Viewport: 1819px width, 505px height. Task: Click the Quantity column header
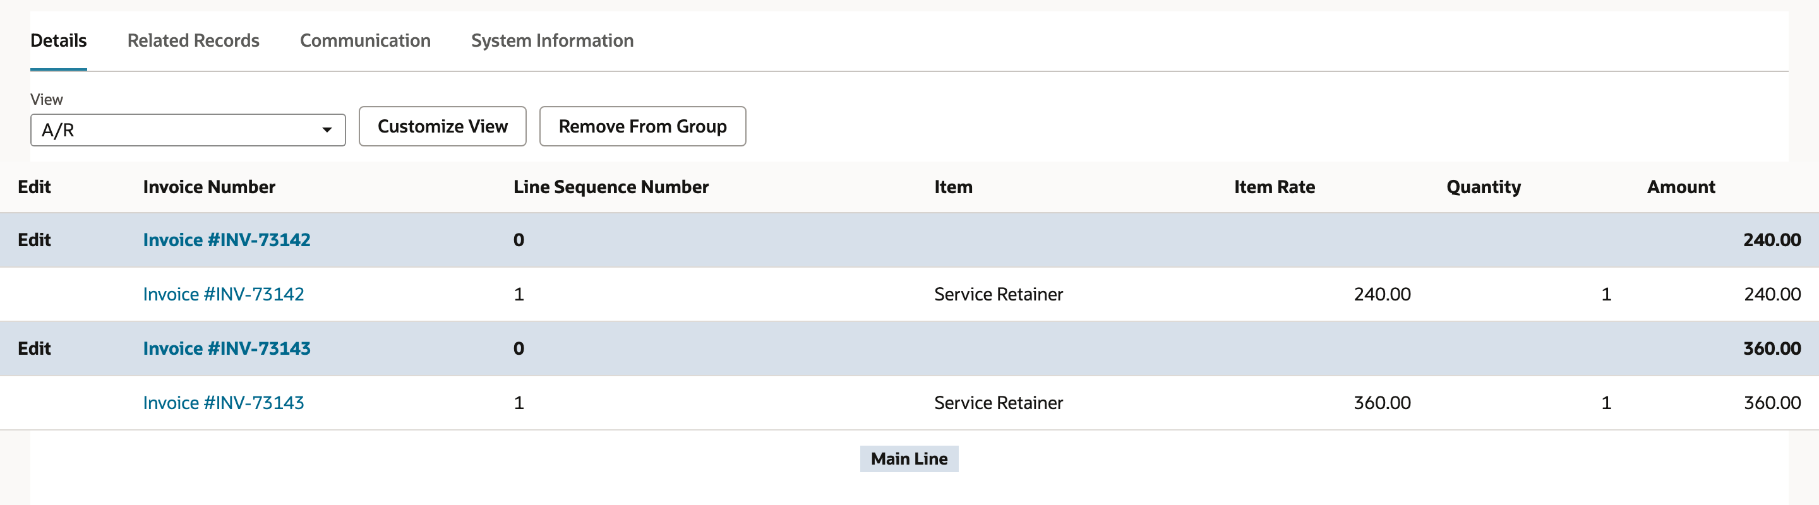[x=1484, y=187]
